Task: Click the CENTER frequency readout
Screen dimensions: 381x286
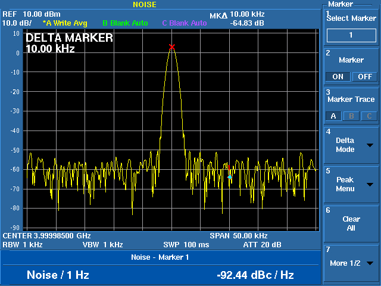Action: (46, 236)
